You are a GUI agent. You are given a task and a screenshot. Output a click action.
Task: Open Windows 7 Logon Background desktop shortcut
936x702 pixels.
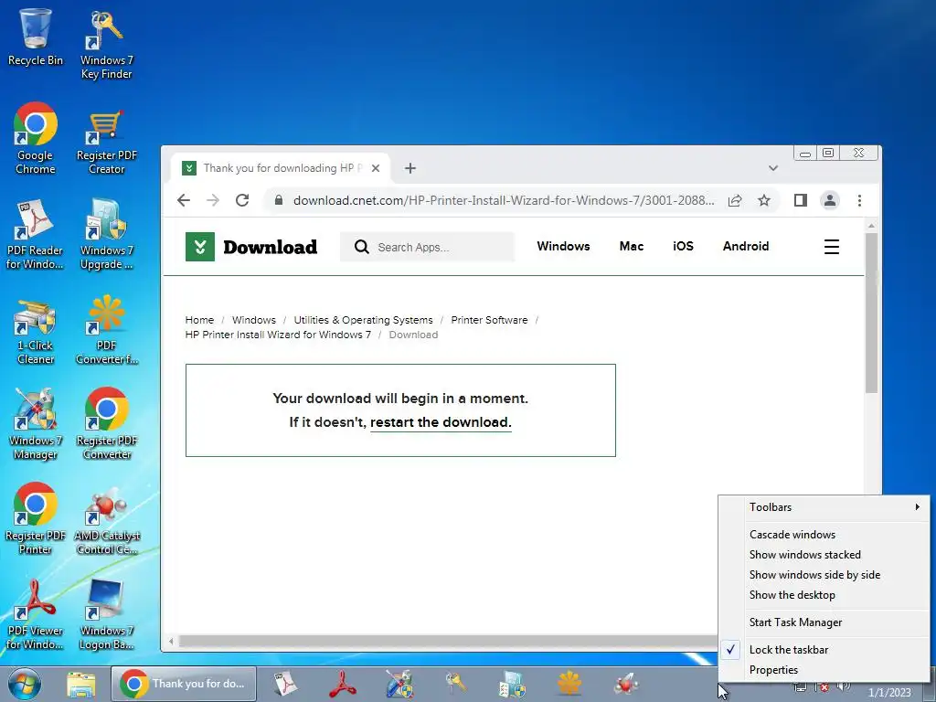pyautogui.click(x=106, y=615)
